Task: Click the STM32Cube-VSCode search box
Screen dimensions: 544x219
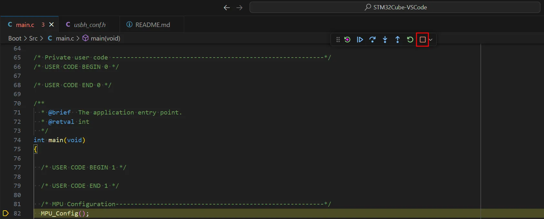Action: pyautogui.click(x=395, y=7)
